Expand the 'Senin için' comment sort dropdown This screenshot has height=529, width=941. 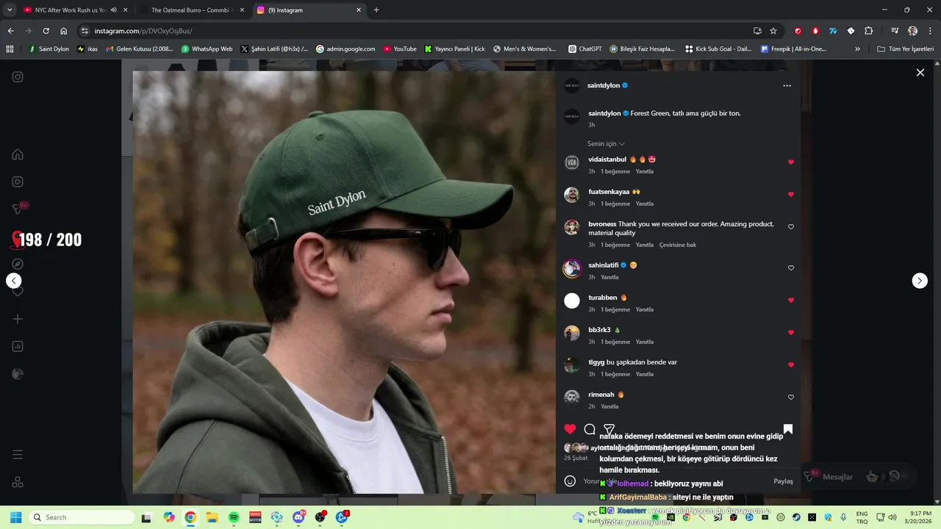[x=606, y=143]
